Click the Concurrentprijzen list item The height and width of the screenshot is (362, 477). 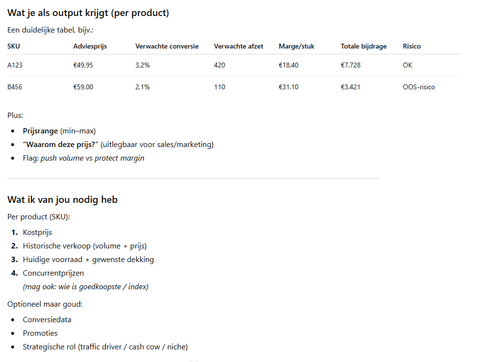click(53, 273)
